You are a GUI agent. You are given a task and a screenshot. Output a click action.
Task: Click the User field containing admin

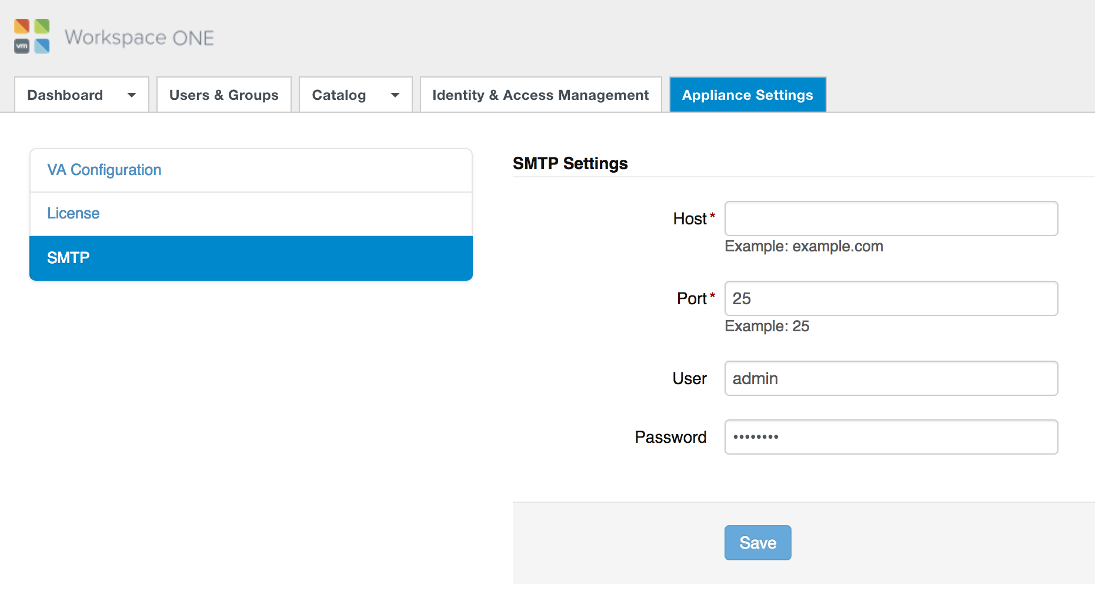(x=890, y=379)
